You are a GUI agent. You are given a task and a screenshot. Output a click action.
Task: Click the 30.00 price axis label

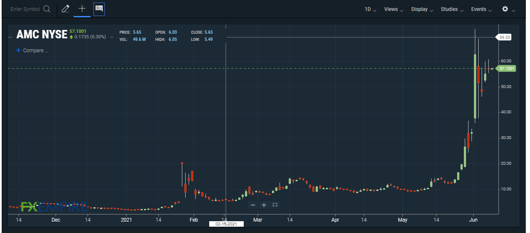506,138
